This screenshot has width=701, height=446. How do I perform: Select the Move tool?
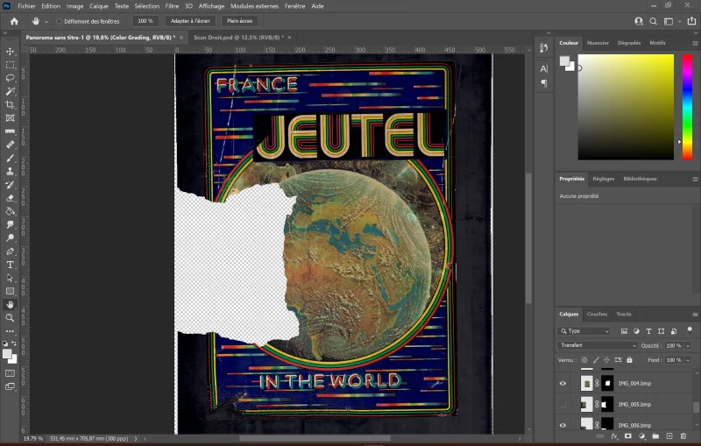click(x=11, y=52)
